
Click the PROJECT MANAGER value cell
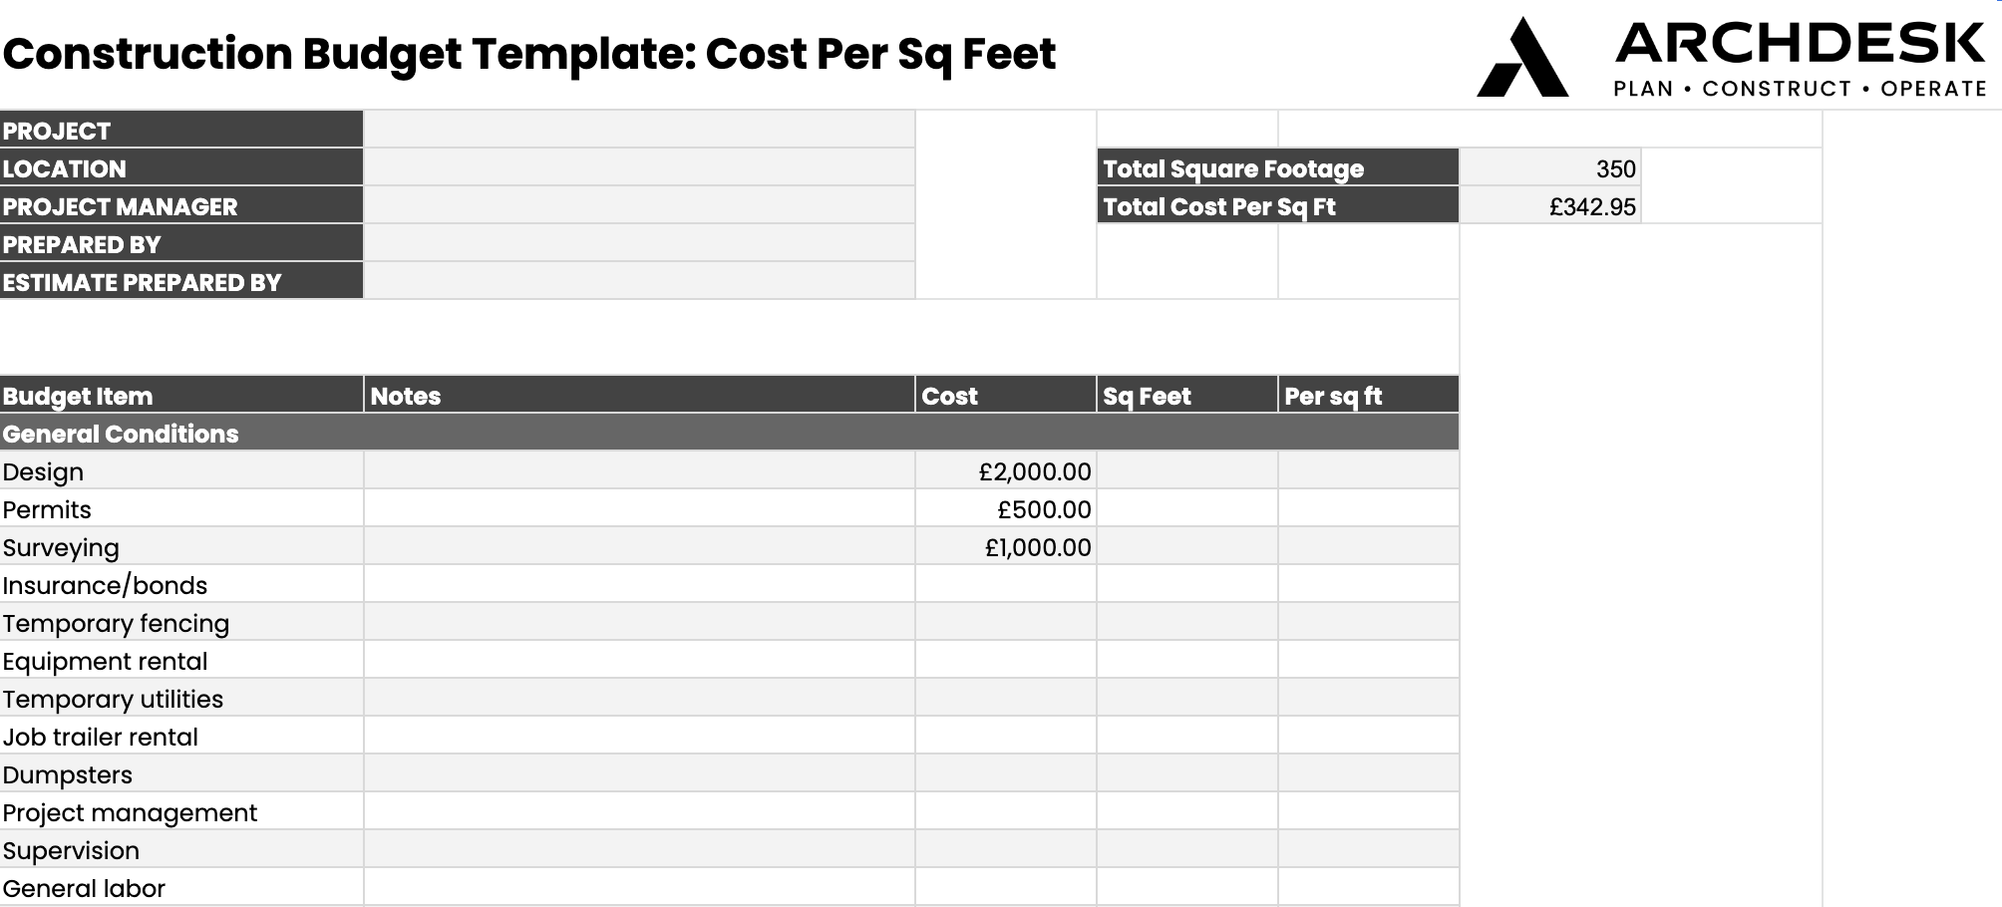pos(639,206)
